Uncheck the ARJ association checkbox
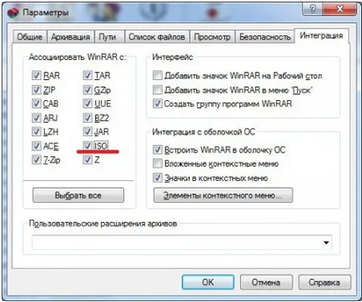Image resolution: width=362 pixels, height=302 pixels. tap(36, 118)
